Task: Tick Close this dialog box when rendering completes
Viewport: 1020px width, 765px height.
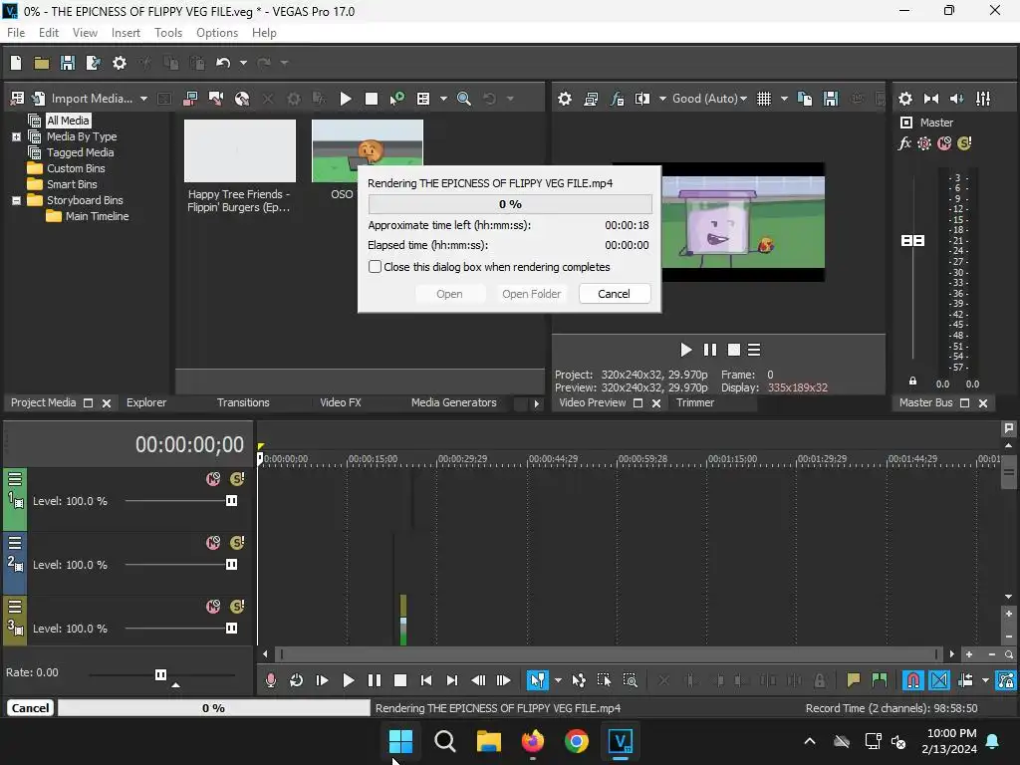Action: click(375, 267)
